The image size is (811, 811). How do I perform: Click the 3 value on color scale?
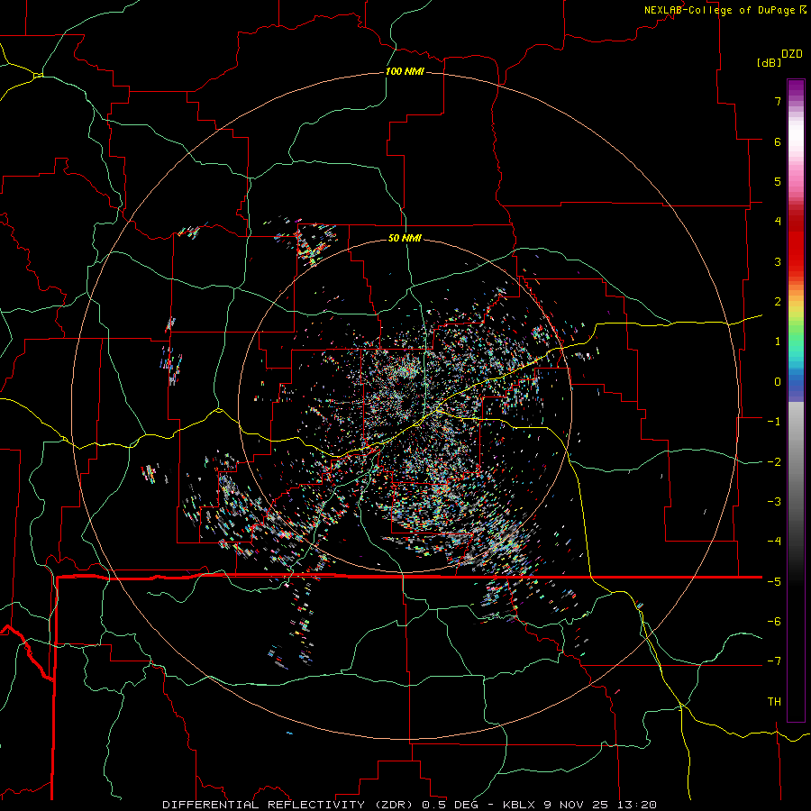tap(778, 261)
